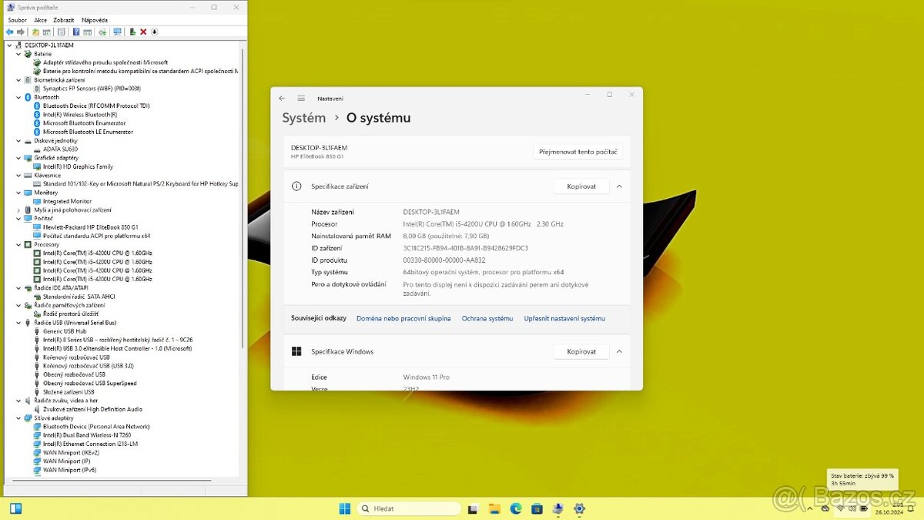Click the down-arrow circle toolbar icon
Viewport: 924px width, 520px height.
tap(154, 32)
